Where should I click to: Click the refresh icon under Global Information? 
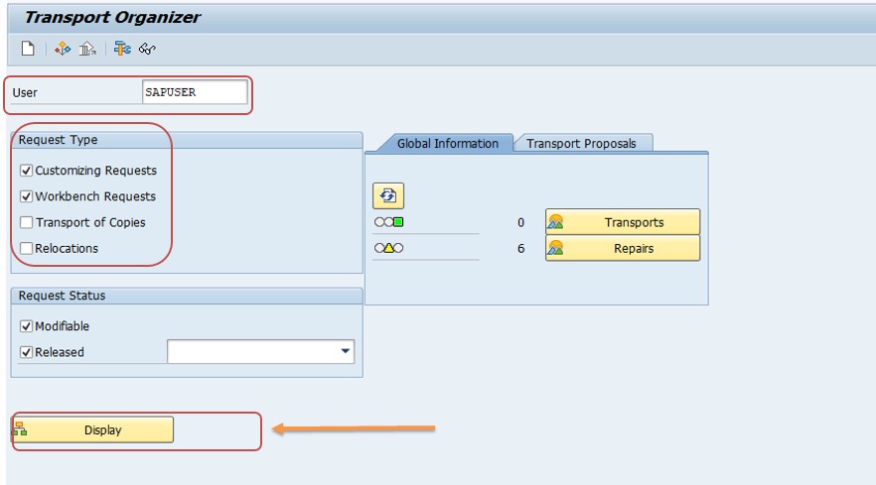[388, 195]
